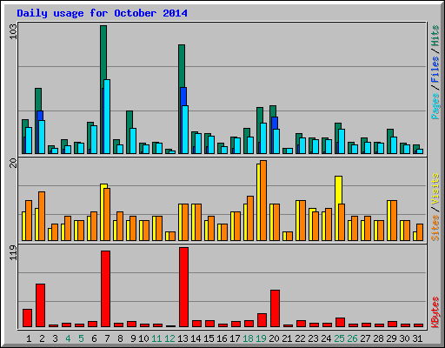Click day "20" on the x-axis
The image size is (445, 348).
click(x=274, y=338)
